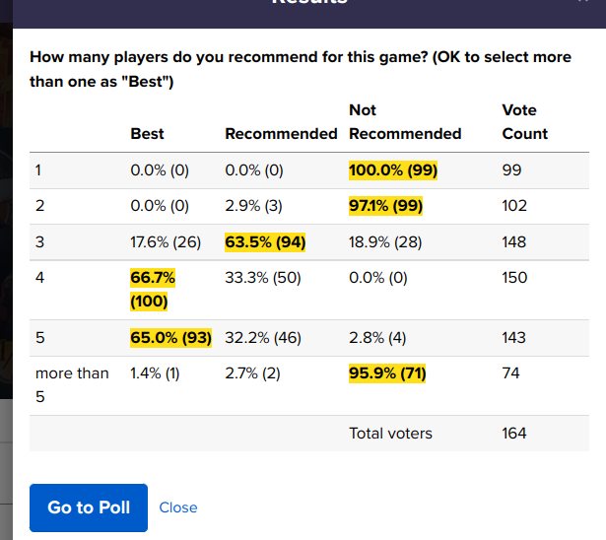This screenshot has width=606, height=540.
Task: Click the highlighted 65.0% (93) value
Action: coord(171,337)
